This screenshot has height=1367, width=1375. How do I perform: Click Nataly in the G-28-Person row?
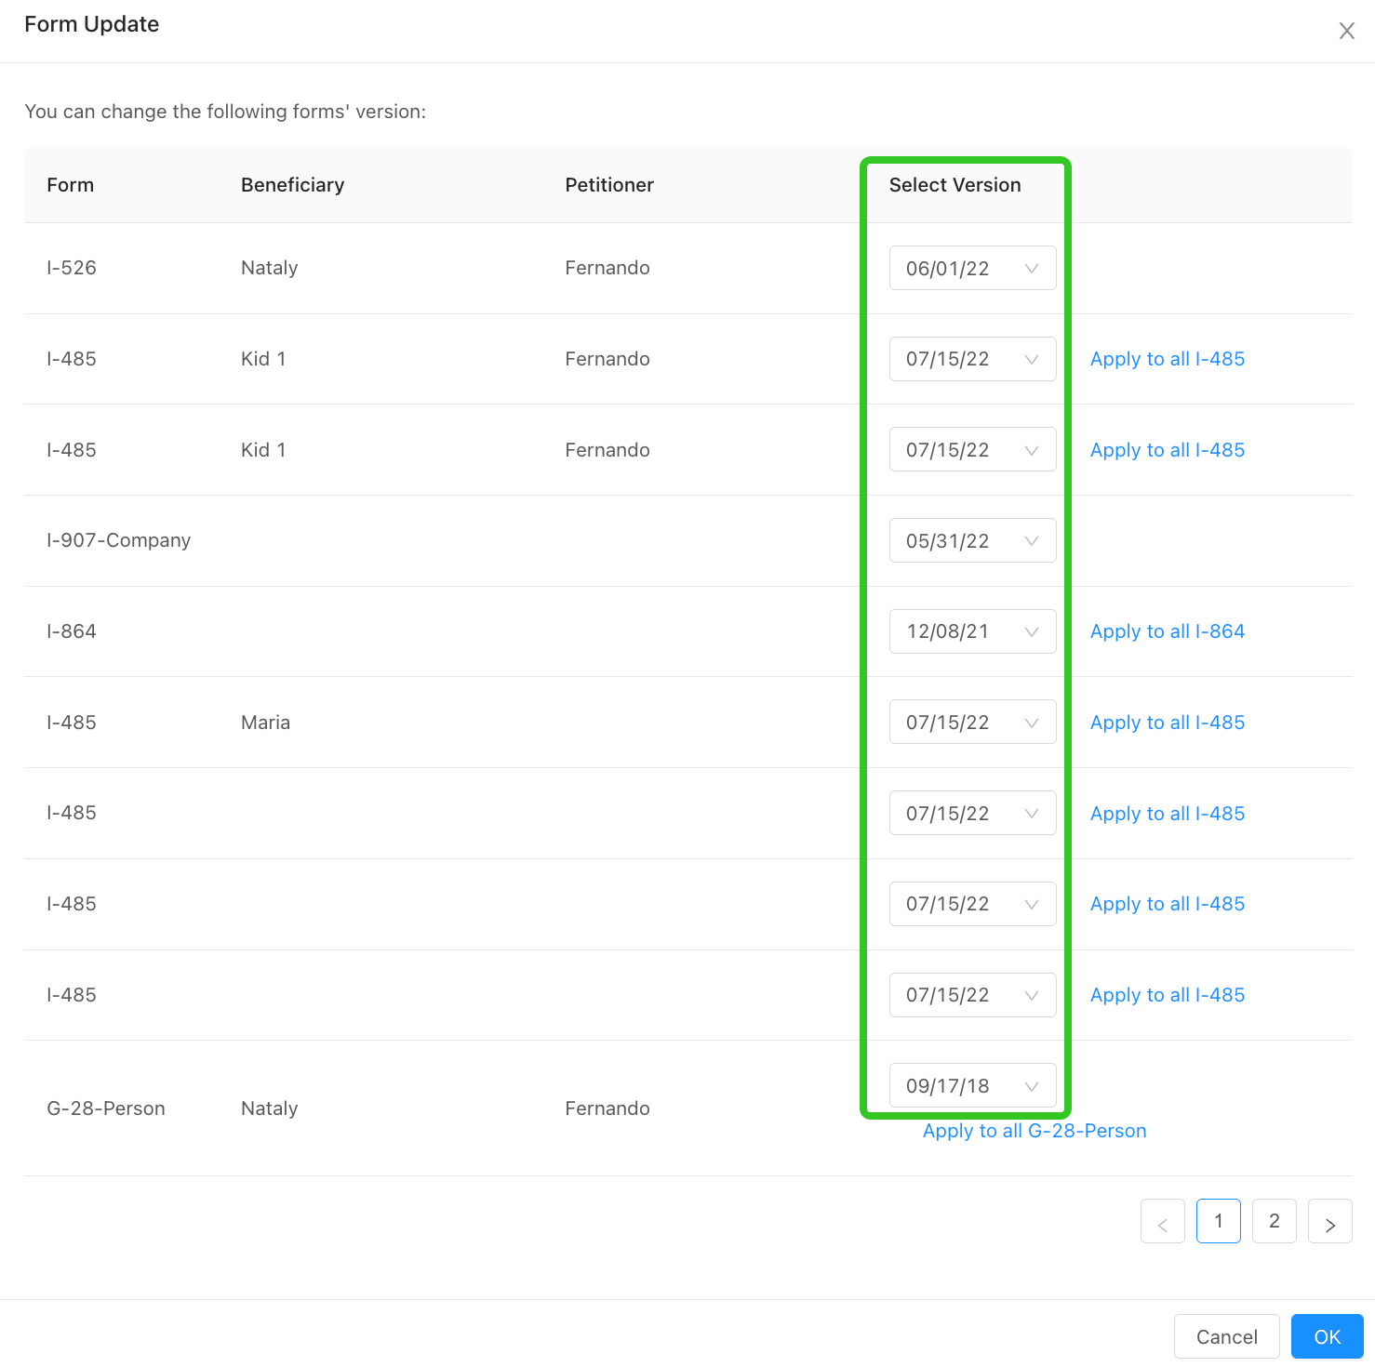coord(269,1108)
